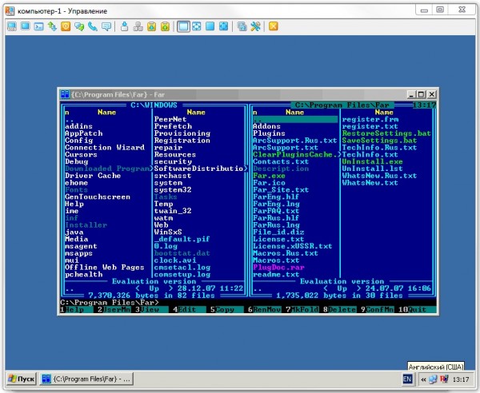Select full screen view icon
Image resolution: width=480 pixels, height=393 pixels.
pyautogui.click(x=210, y=26)
